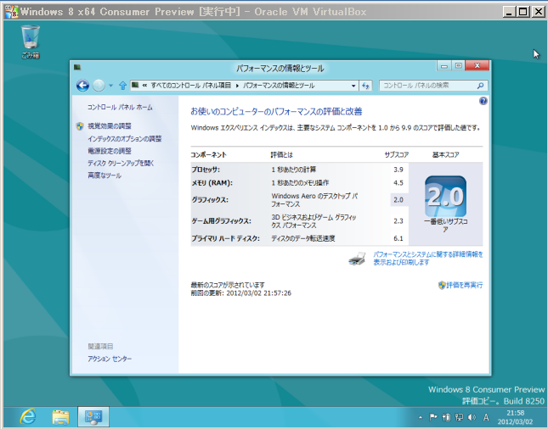
Task: Click 'すべてのコントロール パネル項目' breadcrumb segment
Action: tap(192, 86)
